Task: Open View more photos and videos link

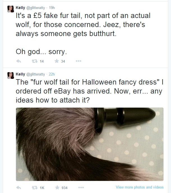Action: tap(140, 187)
